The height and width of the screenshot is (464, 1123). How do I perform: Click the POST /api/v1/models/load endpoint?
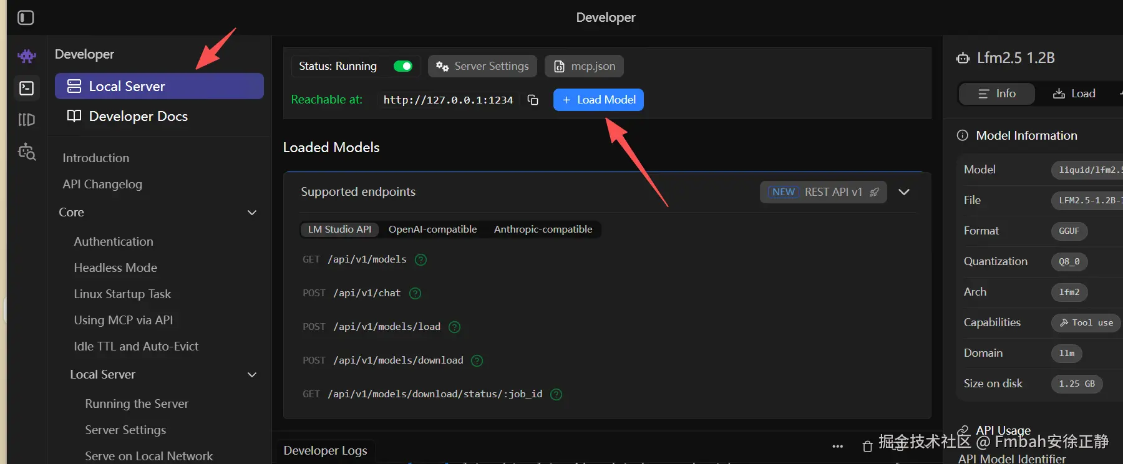(x=371, y=327)
